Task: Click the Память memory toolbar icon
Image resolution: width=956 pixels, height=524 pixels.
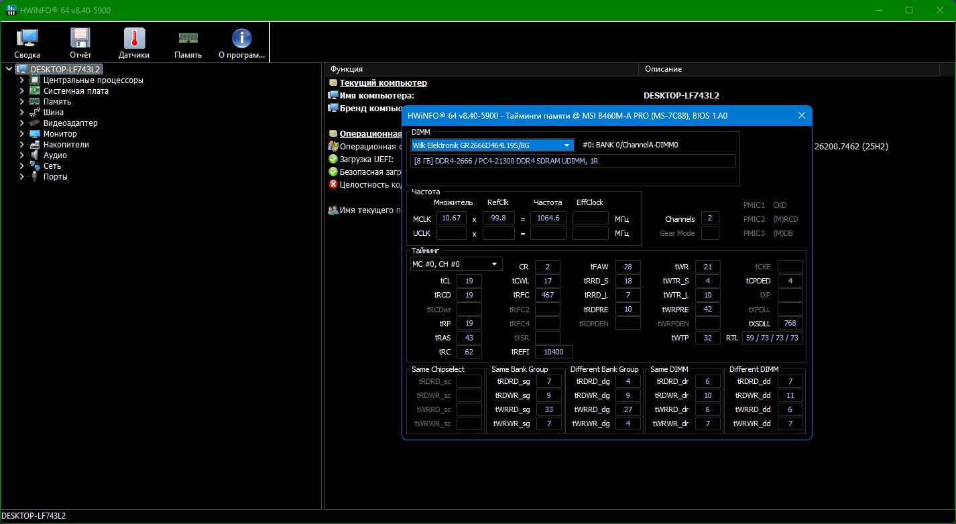Action: (x=188, y=44)
